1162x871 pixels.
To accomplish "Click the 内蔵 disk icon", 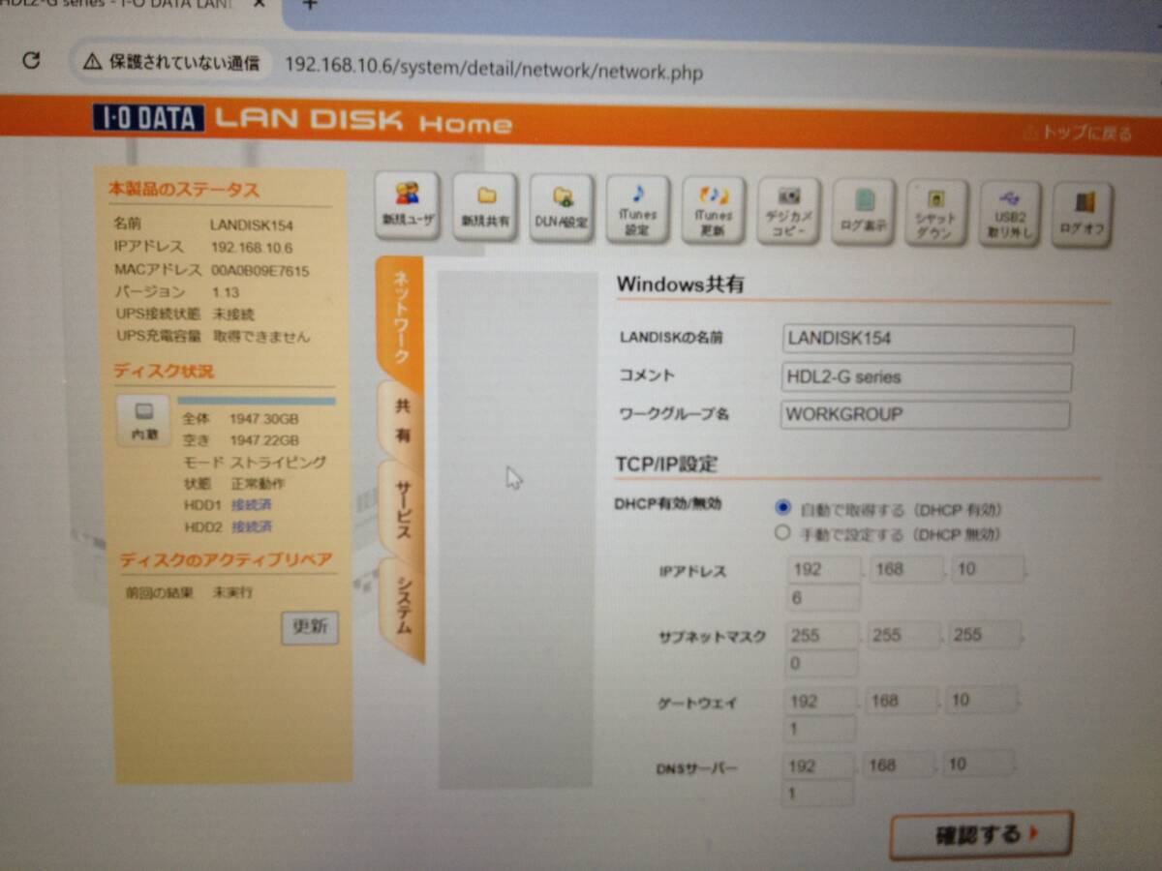I will tap(143, 420).
